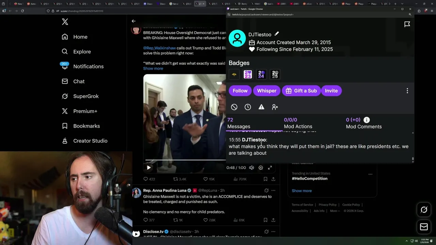The width and height of the screenshot is (436, 245).
Task: Repost Anna Paulina Luna tweet with 1K reposts
Action: tap(178, 220)
